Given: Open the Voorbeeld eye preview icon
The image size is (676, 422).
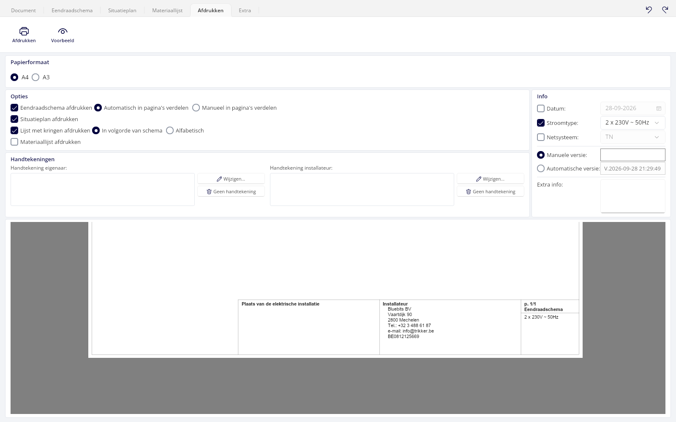Looking at the screenshot, I should click(63, 31).
